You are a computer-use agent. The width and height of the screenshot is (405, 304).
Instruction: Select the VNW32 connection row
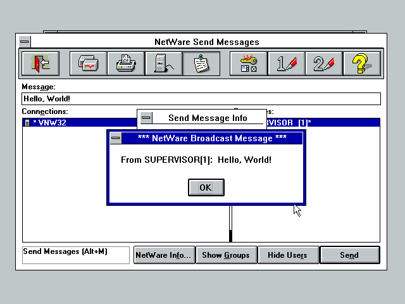(80, 122)
